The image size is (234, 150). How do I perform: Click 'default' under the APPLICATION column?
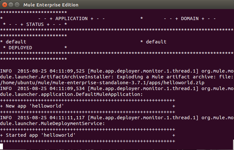16,42
